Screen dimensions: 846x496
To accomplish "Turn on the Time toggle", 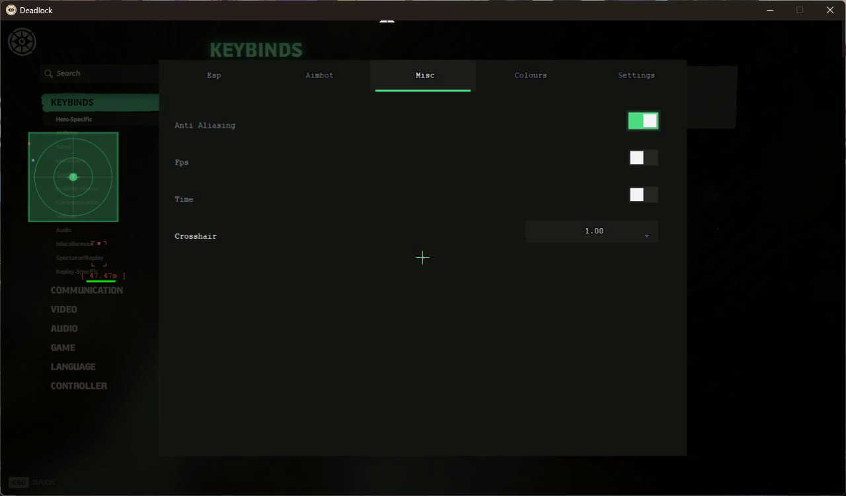I will point(643,194).
